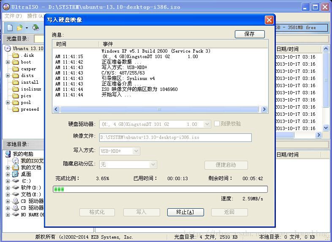Click the 映像文件 path field
This screenshot has height=242, width=332.
click(x=175, y=138)
